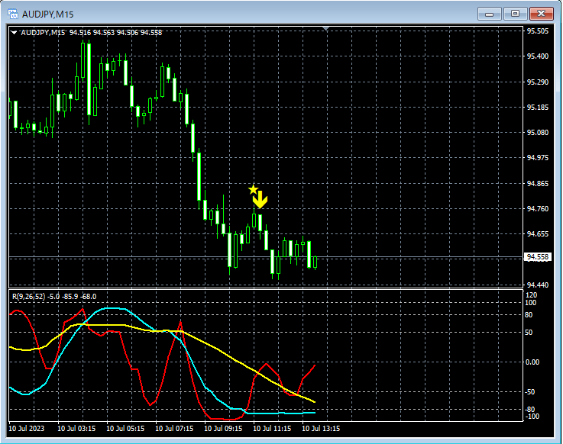Click the 10 Jul 11:15 time label
Image resolution: width=563 pixels, height=444 pixels.
[272, 429]
